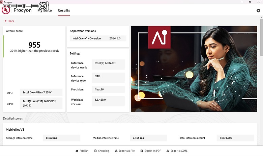
Task: Click the 'Total inferences count' label
Action: click(x=192, y=138)
